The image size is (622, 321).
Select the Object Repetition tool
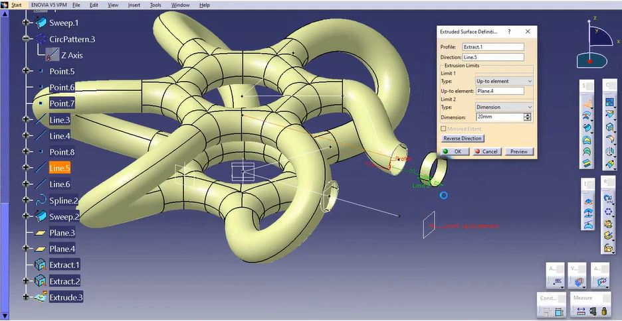609,199
